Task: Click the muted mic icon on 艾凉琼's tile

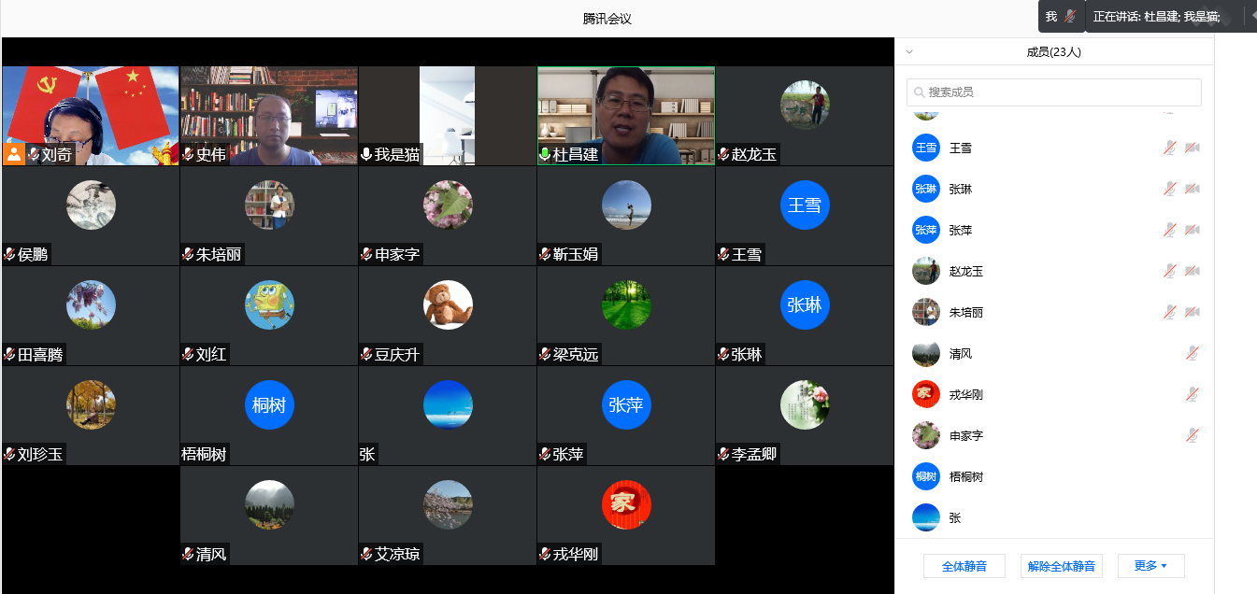Action: tap(366, 554)
